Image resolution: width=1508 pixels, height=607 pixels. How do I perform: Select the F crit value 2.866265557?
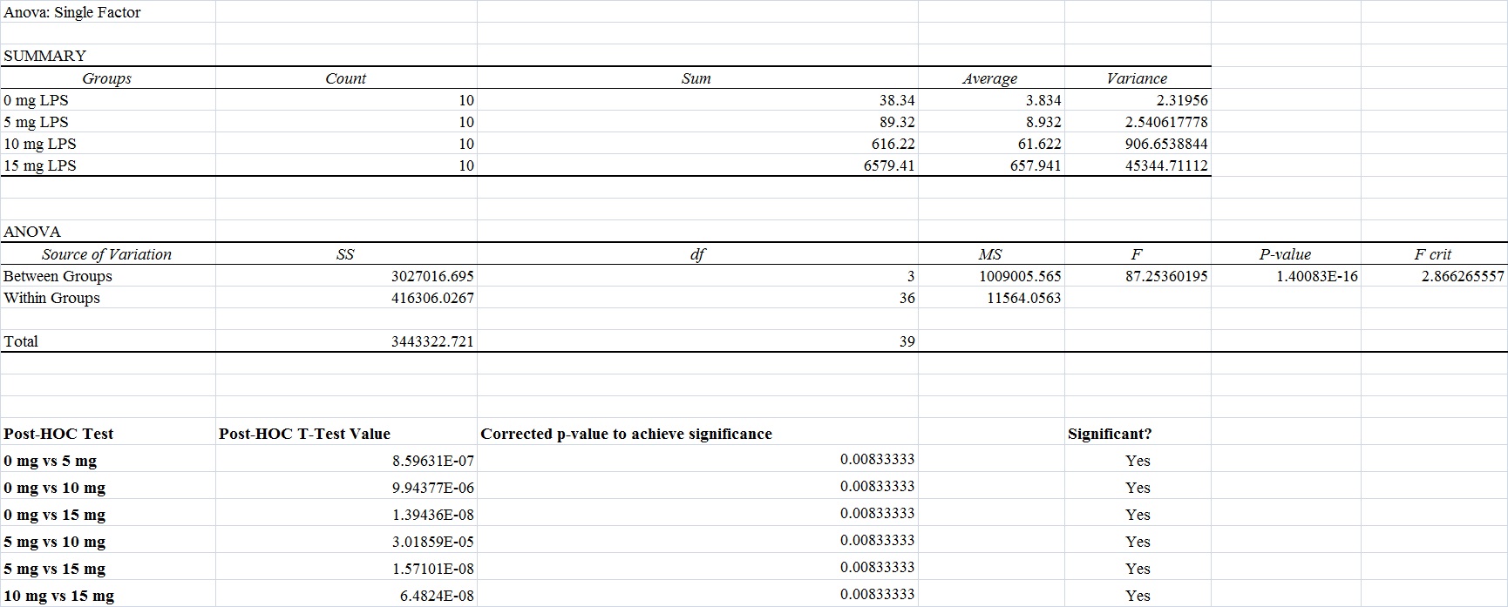point(1462,276)
